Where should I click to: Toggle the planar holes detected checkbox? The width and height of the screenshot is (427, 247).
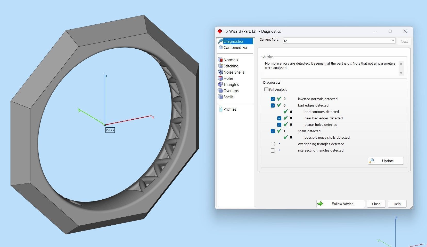pyautogui.click(x=279, y=125)
